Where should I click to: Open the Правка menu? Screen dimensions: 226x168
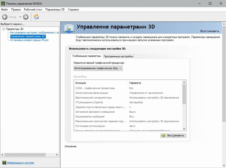(x=16, y=10)
